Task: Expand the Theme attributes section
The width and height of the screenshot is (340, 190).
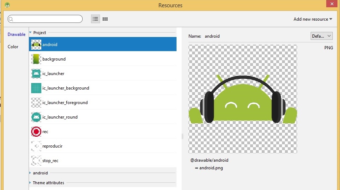Action: pyautogui.click(x=30, y=183)
